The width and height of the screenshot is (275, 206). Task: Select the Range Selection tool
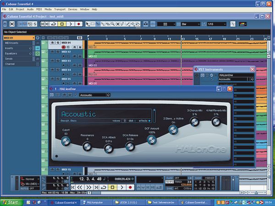pos(93,24)
